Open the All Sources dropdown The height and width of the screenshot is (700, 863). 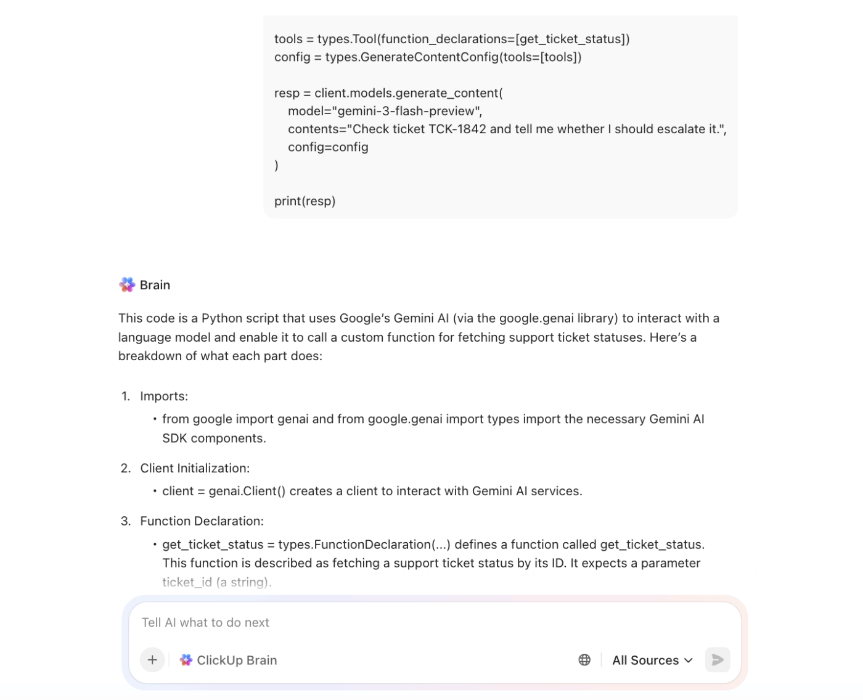click(x=652, y=660)
